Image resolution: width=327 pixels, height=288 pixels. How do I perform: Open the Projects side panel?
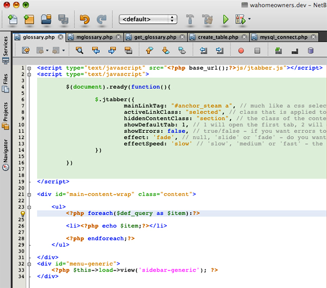click(x=5, y=115)
